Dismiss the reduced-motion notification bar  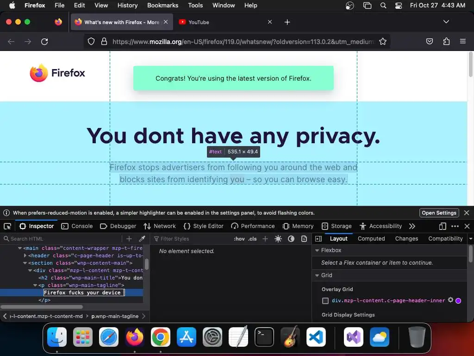(x=467, y=213)
